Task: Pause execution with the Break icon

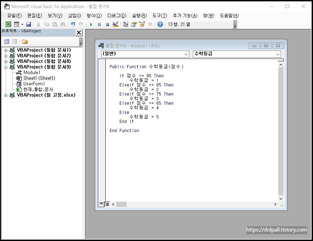Action: tap(99, 24)
